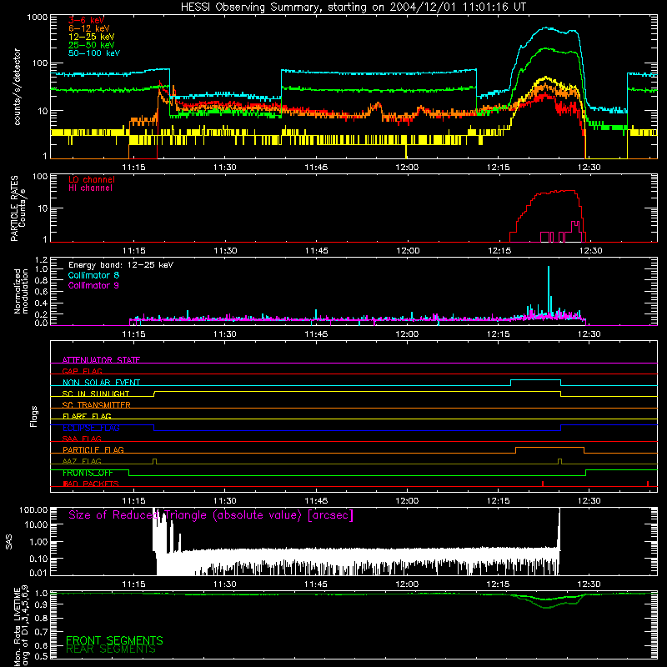Click the HESSI Observing Summary title
The image size is (667, 667).
(353, 8)
